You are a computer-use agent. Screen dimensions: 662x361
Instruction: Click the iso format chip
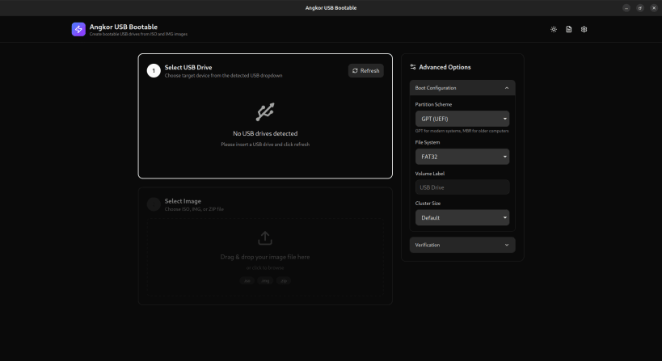click(247, 281)
